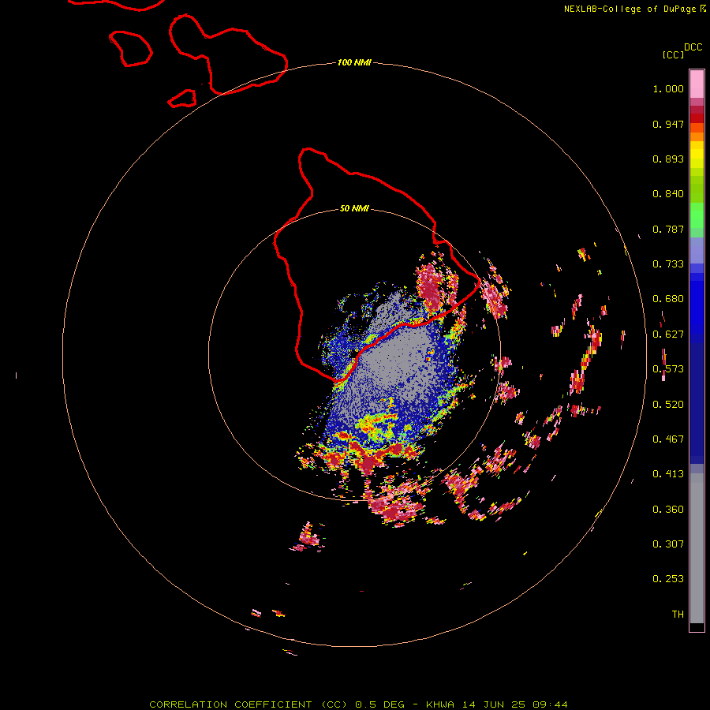Select the 0.733 scale value
Screen dimensions: 710x710
click(668, 264)
